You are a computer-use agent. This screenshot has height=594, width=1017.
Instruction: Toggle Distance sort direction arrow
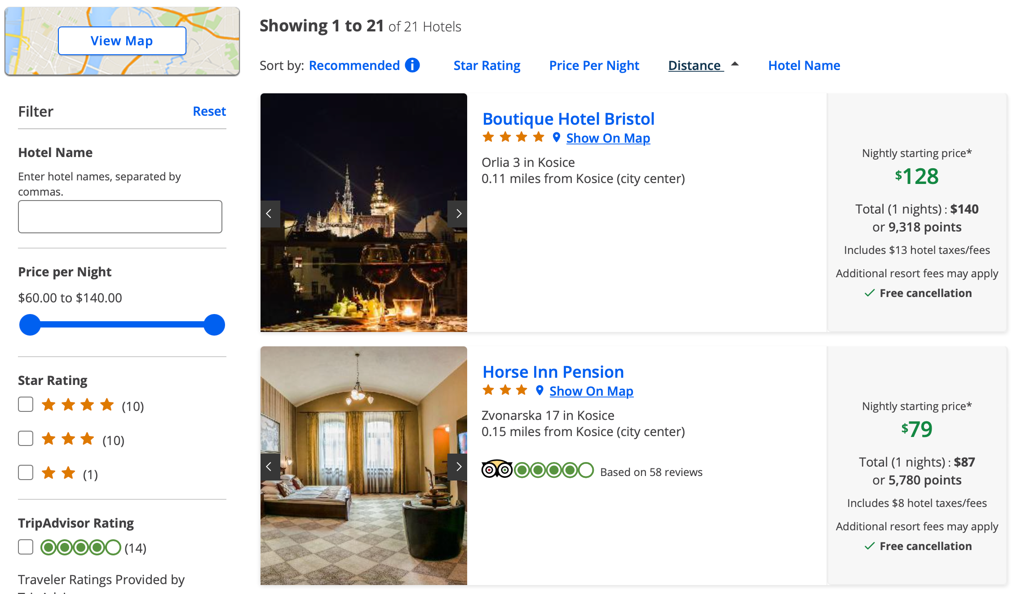click(735, 64)
